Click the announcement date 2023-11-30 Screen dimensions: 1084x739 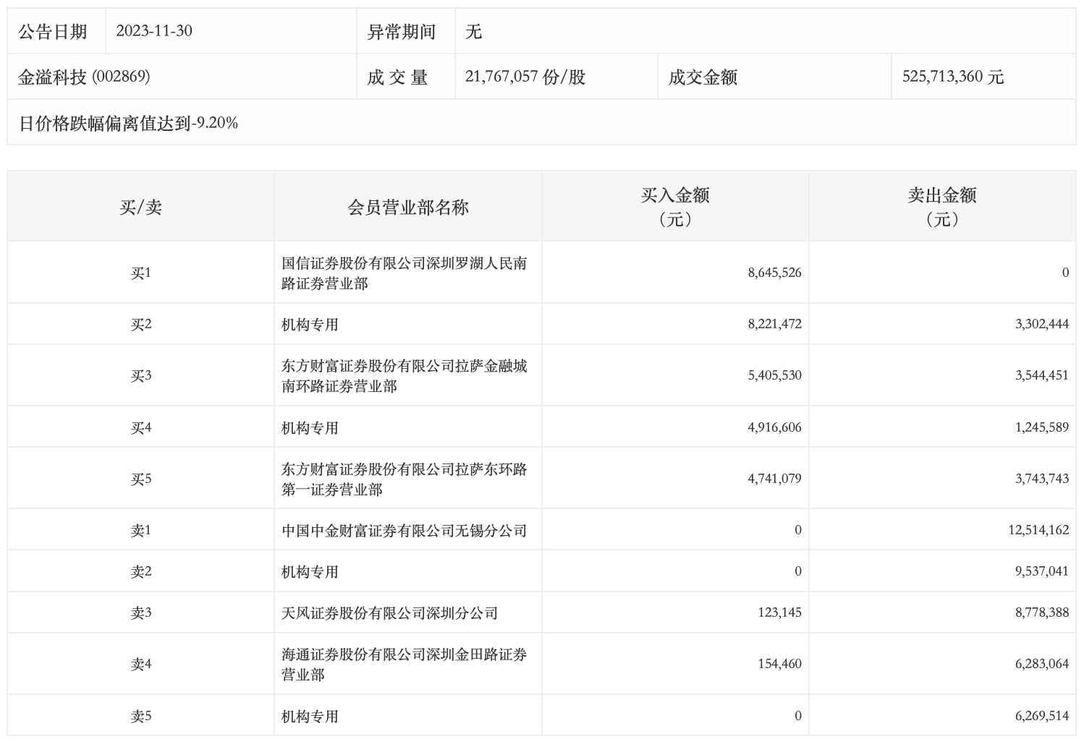154,31
